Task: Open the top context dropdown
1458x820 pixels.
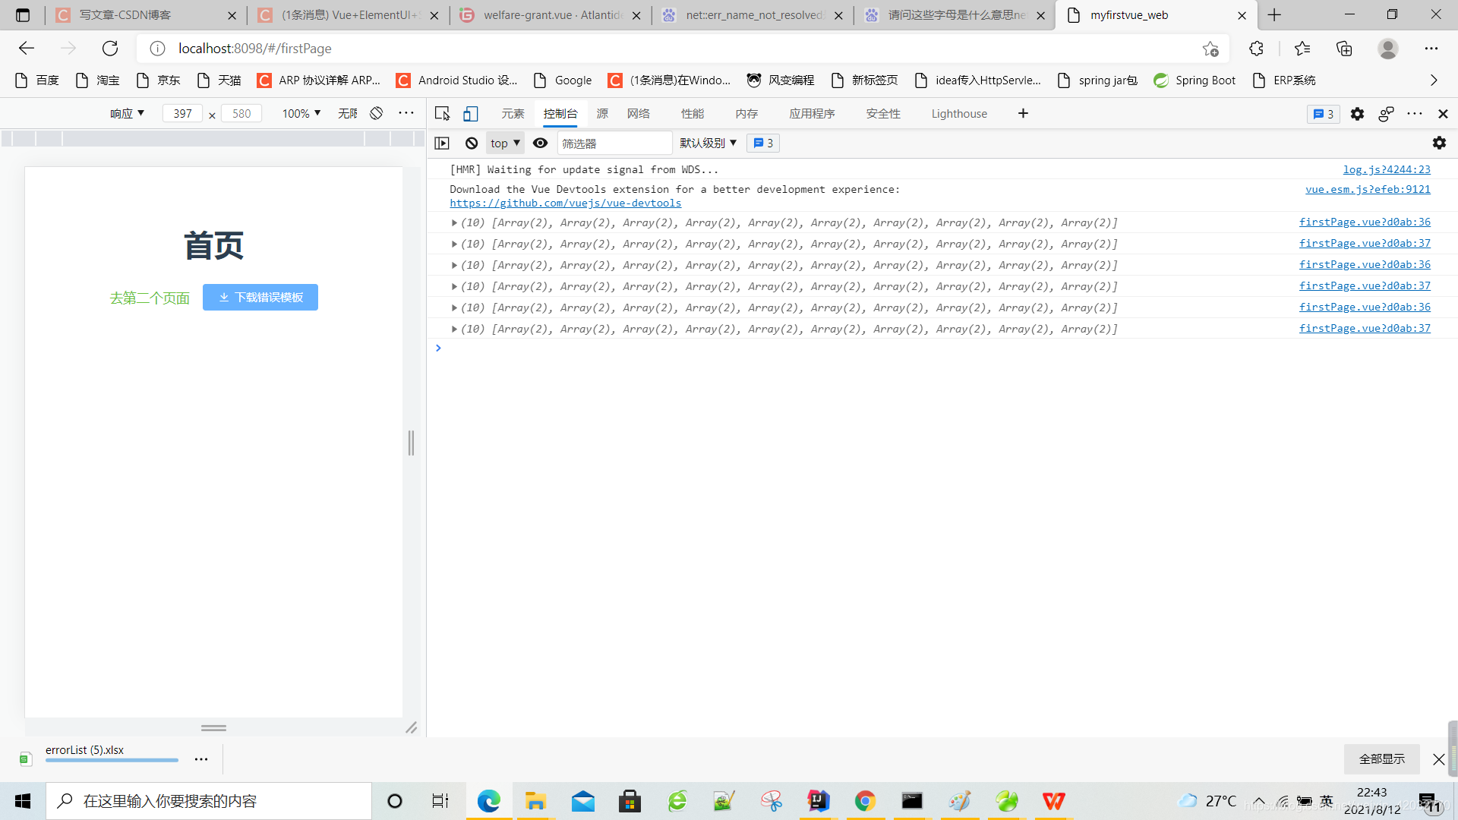Action: [x=505, y=143]
